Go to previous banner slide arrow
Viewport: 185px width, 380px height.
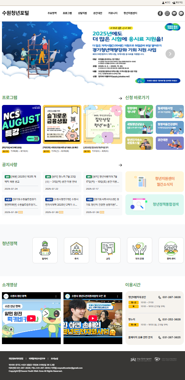point(16,54)
